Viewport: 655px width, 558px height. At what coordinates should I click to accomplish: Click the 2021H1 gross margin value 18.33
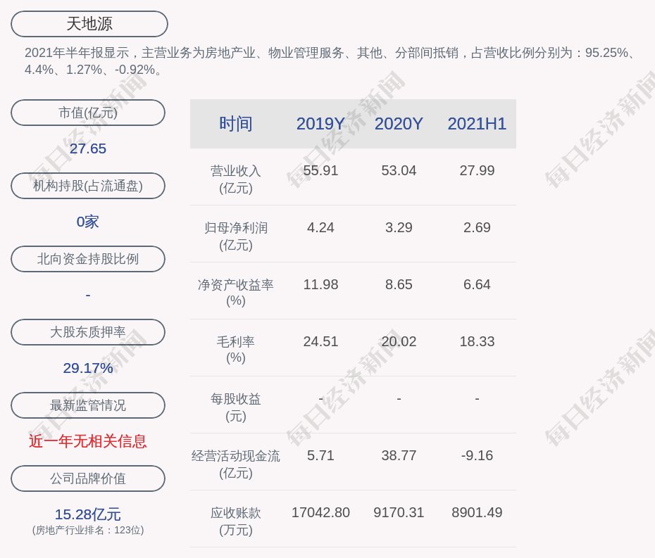pyautogui.click(x=477, y=341)
